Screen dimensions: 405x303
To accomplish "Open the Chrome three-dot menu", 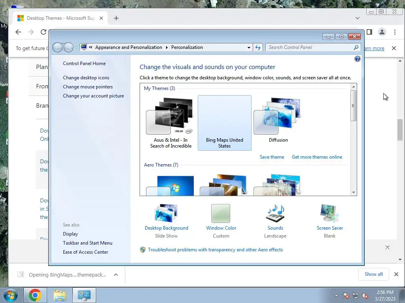I will (395, 32).
